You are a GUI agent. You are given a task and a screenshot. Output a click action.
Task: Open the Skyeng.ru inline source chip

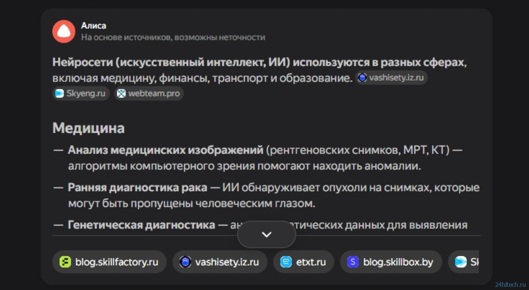tap(81, 94)
